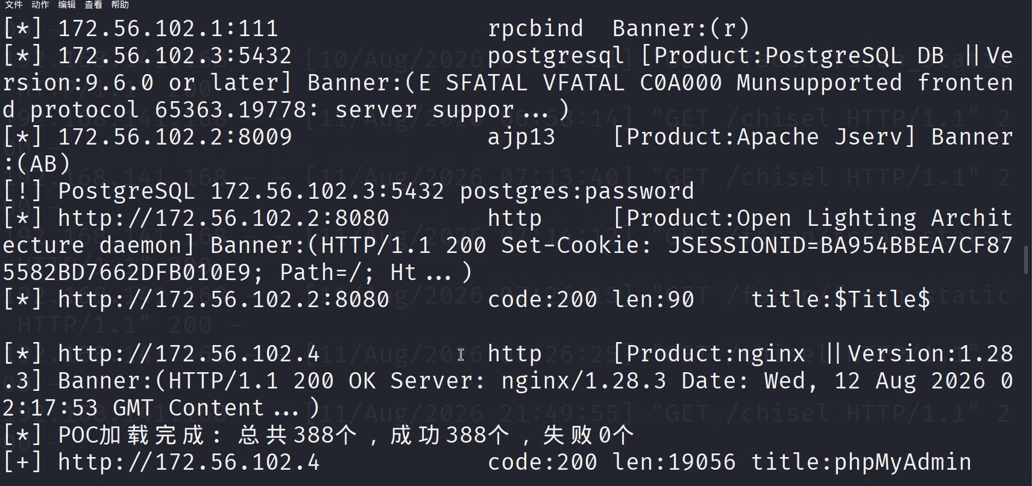Open the 动作 menu

coord(40,5)
